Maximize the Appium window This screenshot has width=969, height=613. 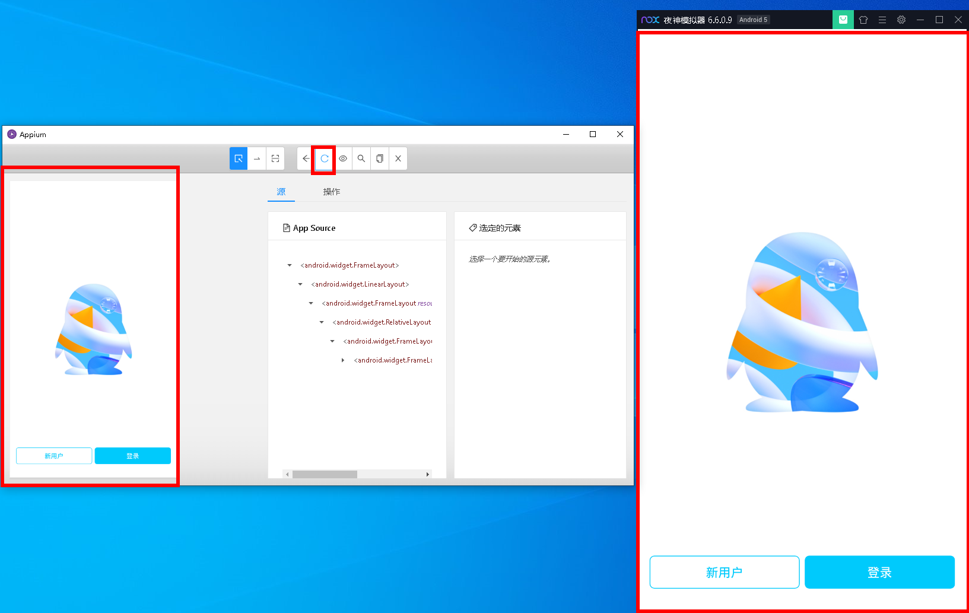tap(593, 134)
